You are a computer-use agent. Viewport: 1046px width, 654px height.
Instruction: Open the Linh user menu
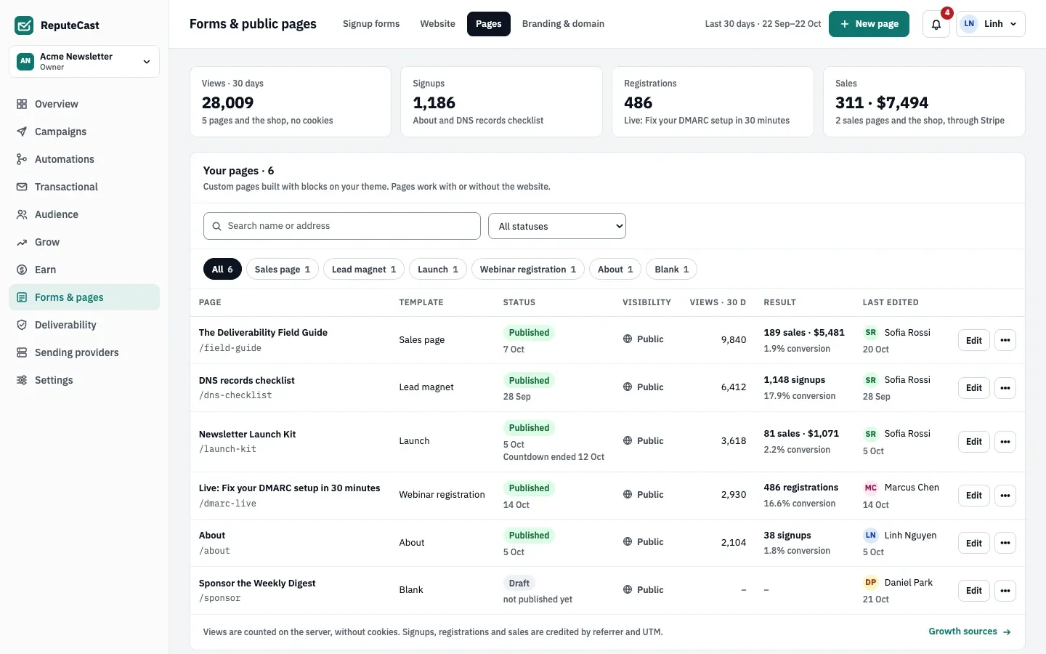pyautogui.click(x=991, y=24)
